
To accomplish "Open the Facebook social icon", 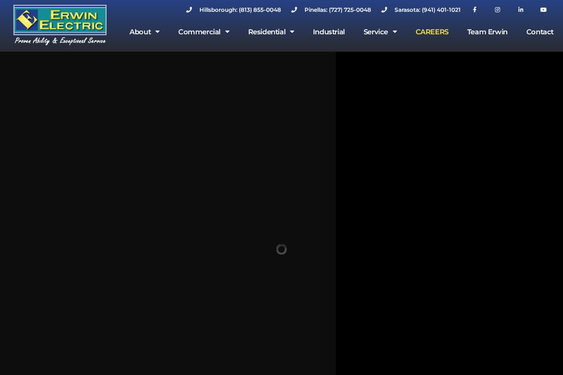I will (475, 10).
